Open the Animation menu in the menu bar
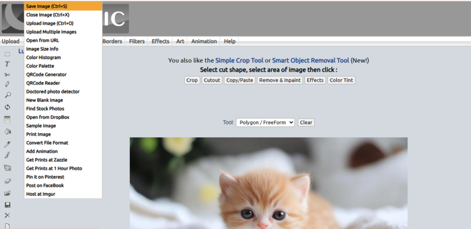 204,41
